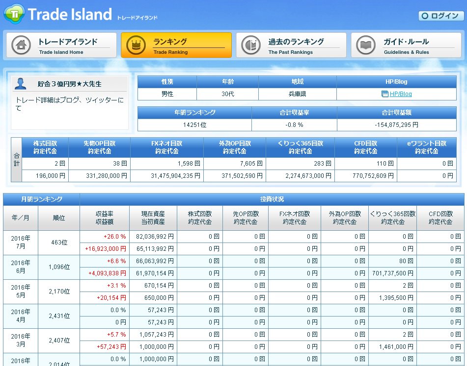Image resolution: width=467 pixels, height=366 pixels.
Task: Click the 2016年6月 row label
Action: 21,267
